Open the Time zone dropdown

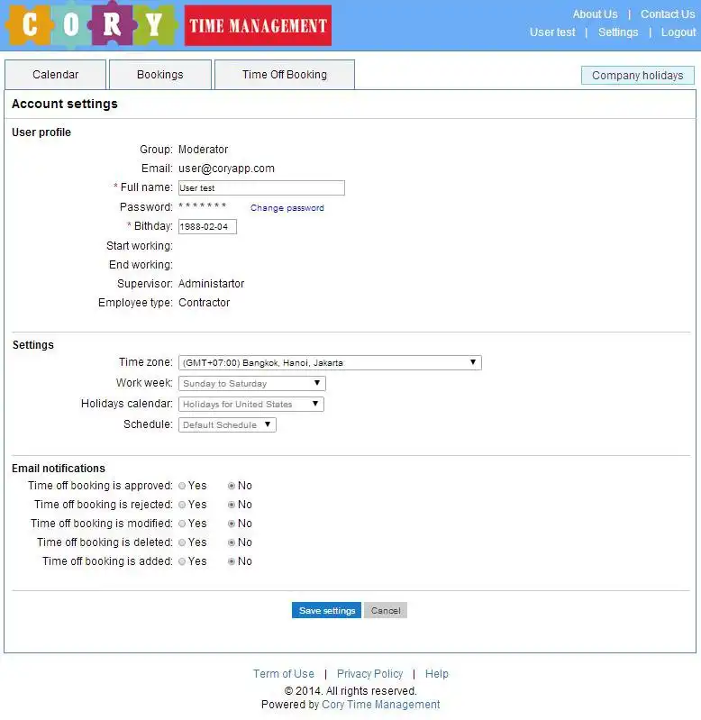coord(330,363)
